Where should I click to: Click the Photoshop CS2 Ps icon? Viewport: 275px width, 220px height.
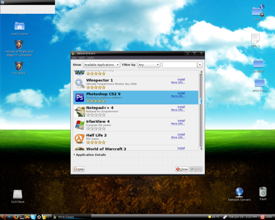(x=80, y=97)
